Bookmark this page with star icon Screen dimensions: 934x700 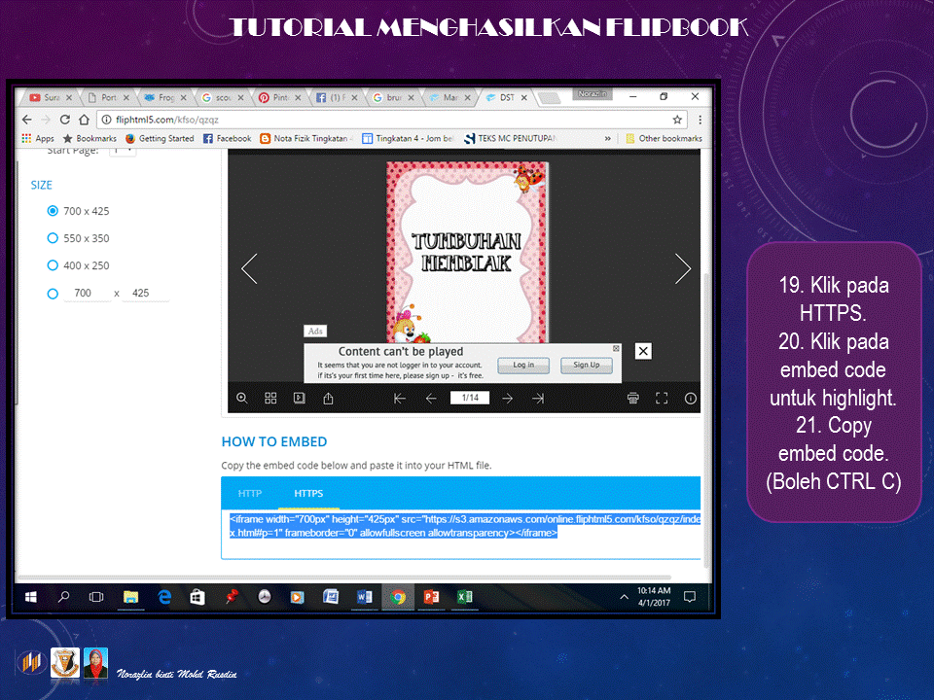click(x=677, y=120)
